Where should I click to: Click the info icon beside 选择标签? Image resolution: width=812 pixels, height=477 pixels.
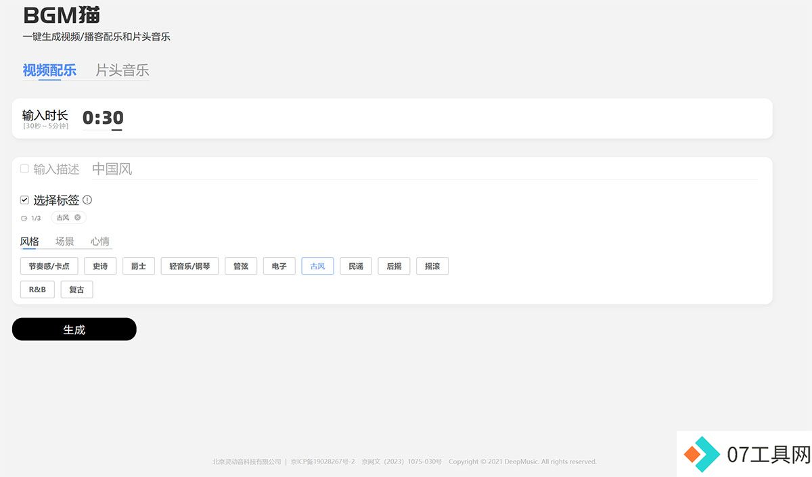(x=87, y=200)
